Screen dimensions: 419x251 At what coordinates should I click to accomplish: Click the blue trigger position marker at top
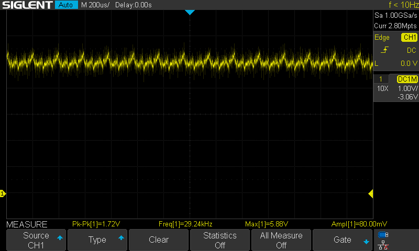pyautogui.click(x=190, y=12)
